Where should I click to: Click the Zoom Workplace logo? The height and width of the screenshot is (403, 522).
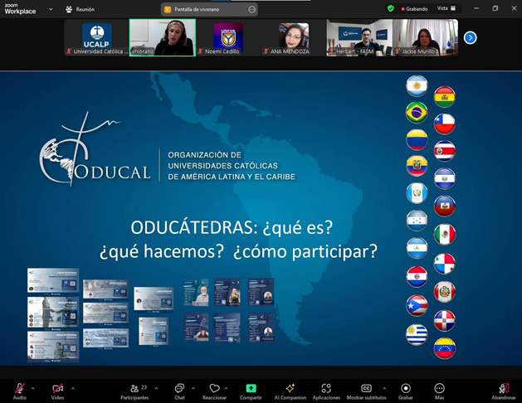[20, 9]
